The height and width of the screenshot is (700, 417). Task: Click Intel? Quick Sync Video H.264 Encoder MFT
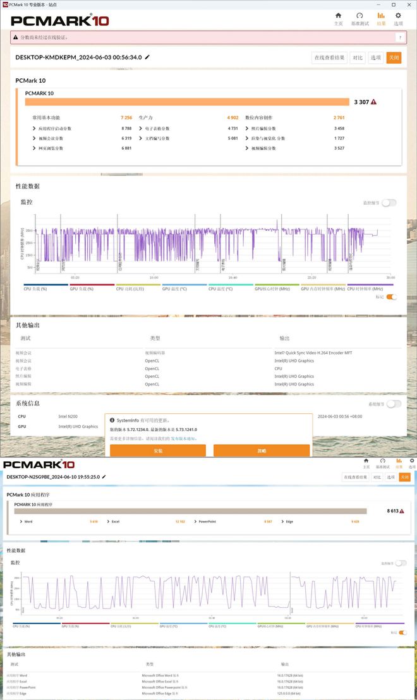point(313,353)
